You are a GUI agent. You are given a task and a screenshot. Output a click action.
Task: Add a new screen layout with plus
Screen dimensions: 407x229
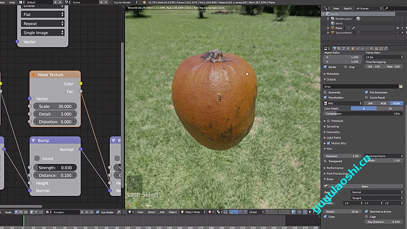click(x=55, y=3)
